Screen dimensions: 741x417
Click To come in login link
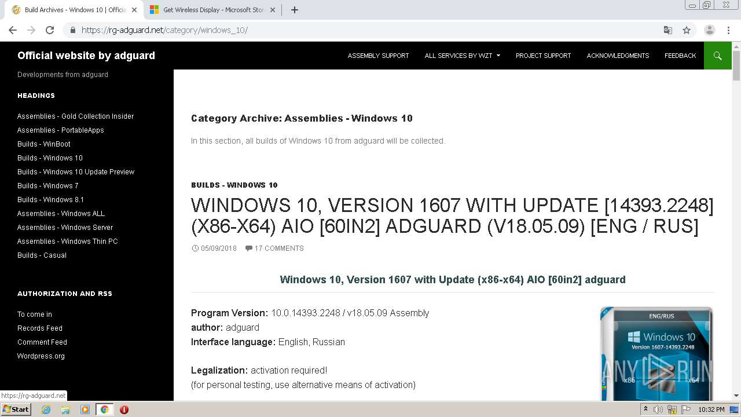[x=35, y=314]
